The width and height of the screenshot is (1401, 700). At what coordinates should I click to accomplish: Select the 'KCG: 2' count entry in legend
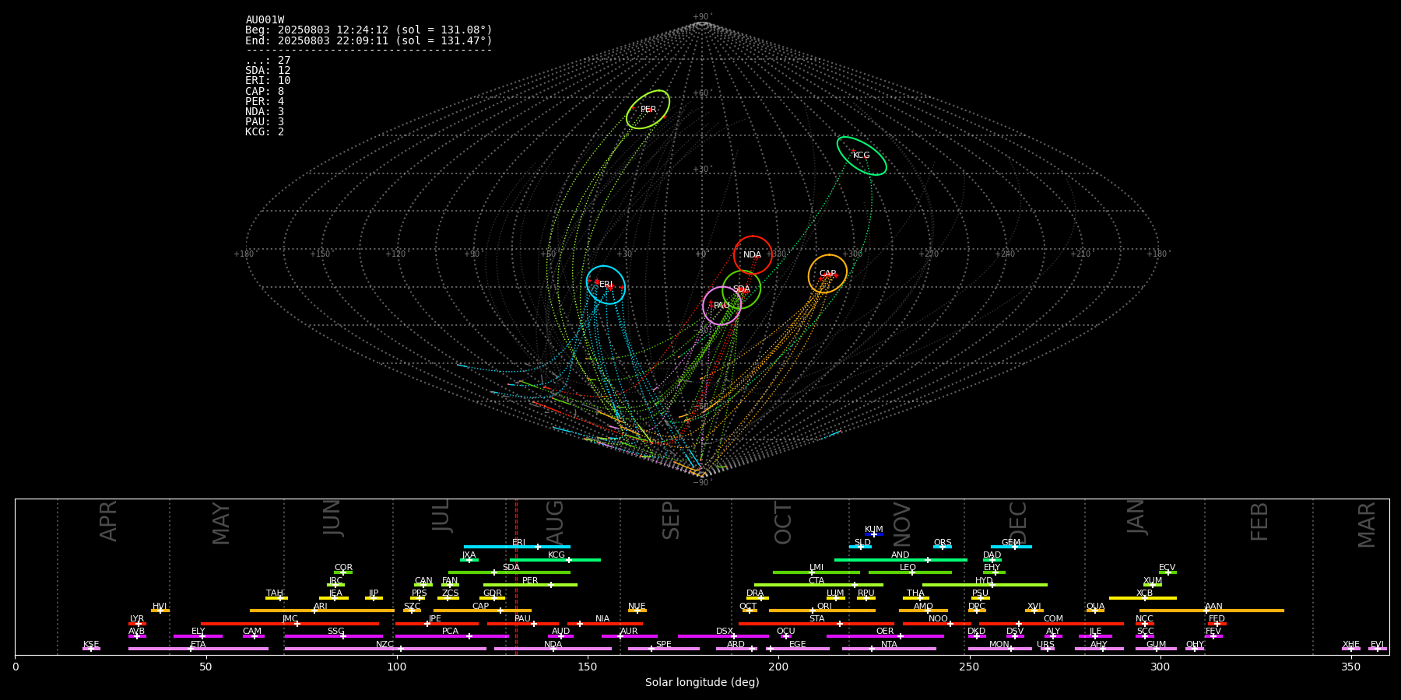265,131
